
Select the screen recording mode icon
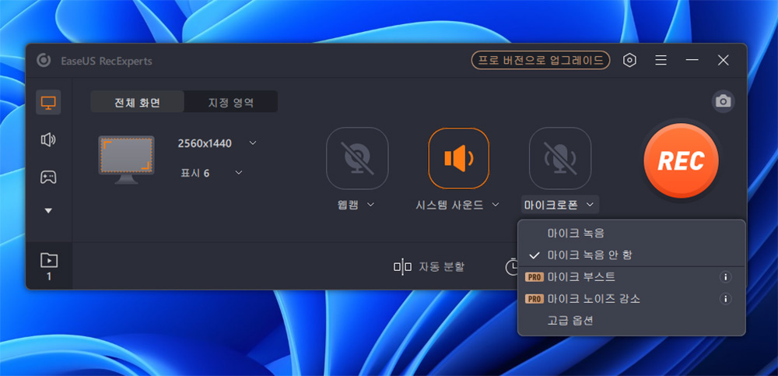click(48, 103)
